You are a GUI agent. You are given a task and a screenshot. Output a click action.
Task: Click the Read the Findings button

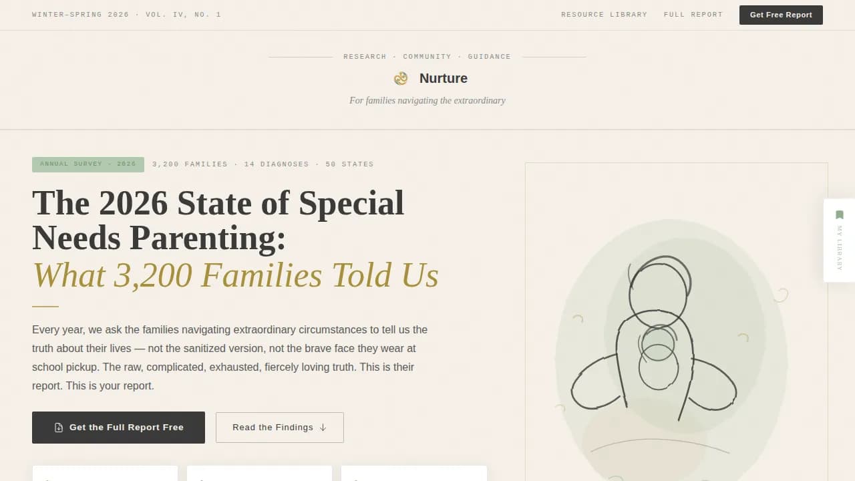[279, 428]
